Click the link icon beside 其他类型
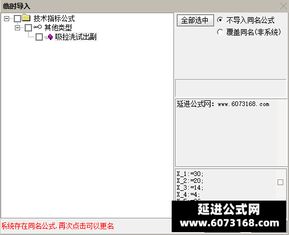This screenshot has height=235, width=289. [x=37, y=27]
